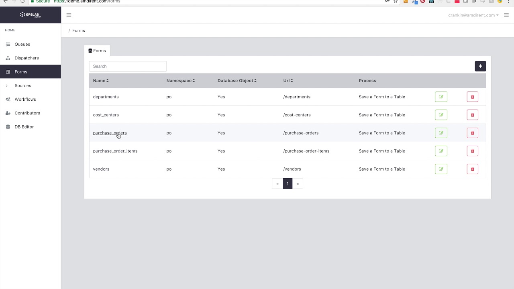Focus the Search input field

128,66
